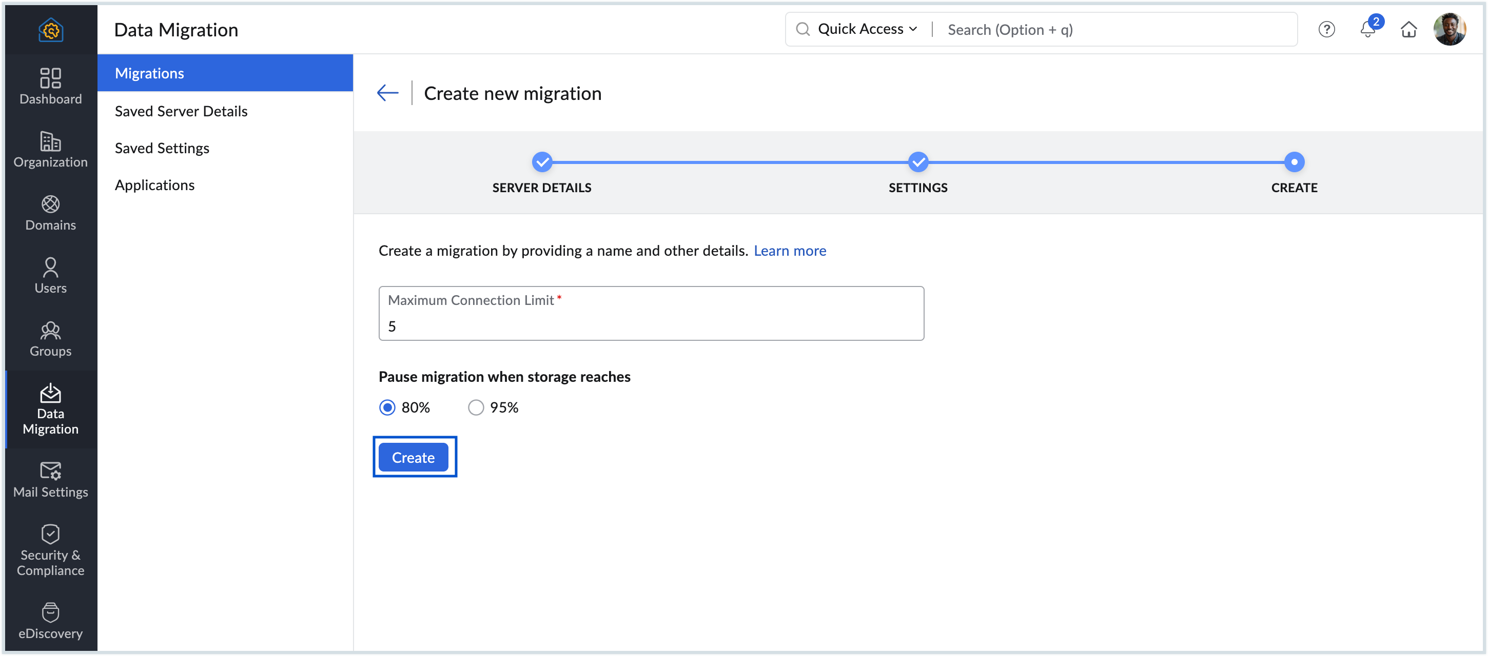Open Mail Settings from the sidebar

coord(50,480)
